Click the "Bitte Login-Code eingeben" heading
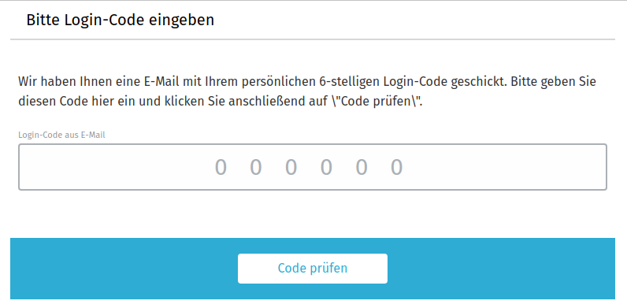This screenshot has height=308, width=627. pos(120,20)
